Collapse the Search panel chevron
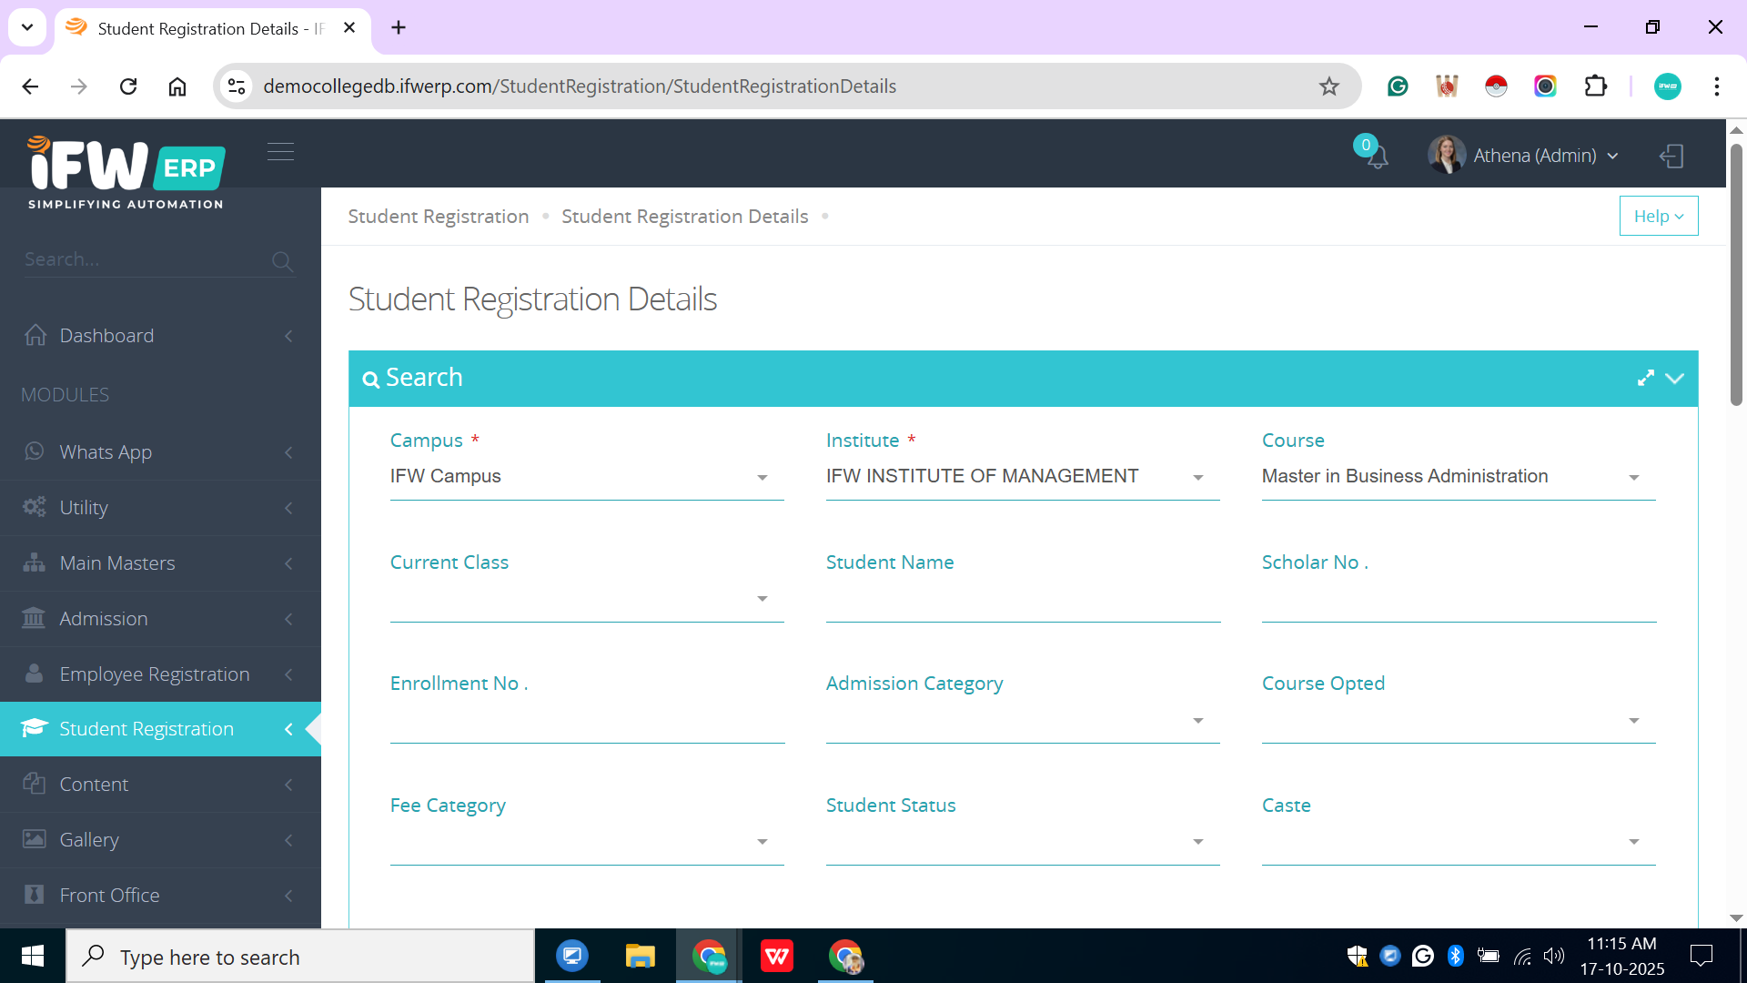 1675,378
